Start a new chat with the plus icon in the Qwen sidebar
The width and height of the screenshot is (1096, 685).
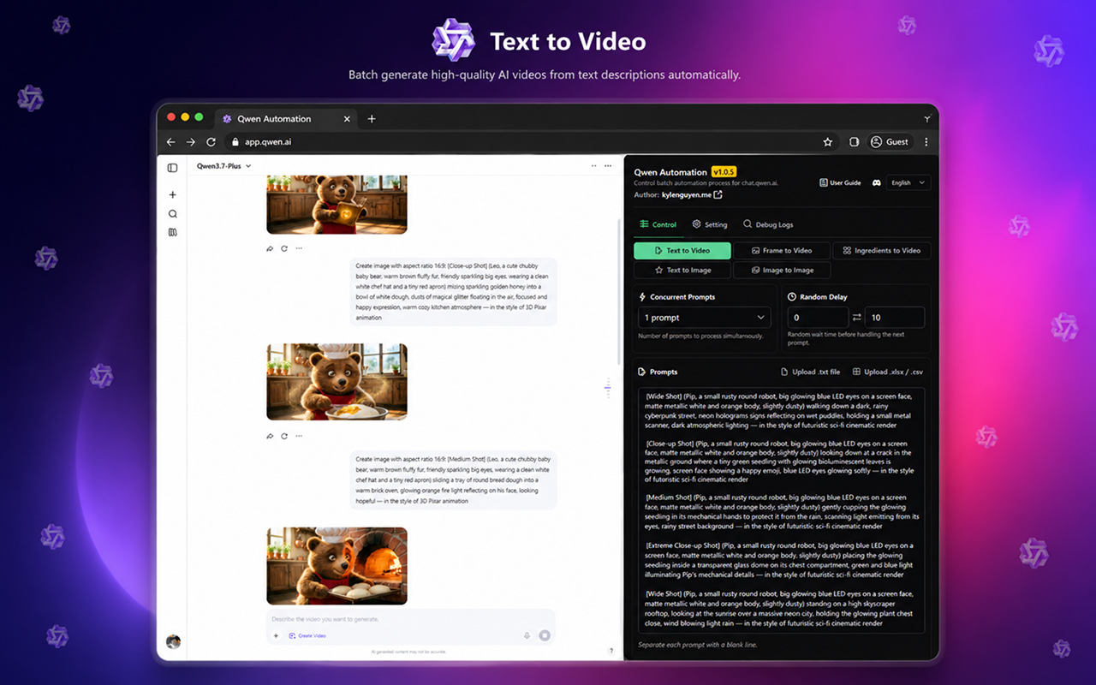pyautogui.click(x=172, y=195)
